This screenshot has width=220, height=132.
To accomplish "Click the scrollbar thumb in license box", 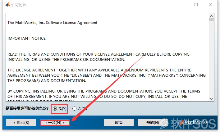I will click(x=211, y=20).
